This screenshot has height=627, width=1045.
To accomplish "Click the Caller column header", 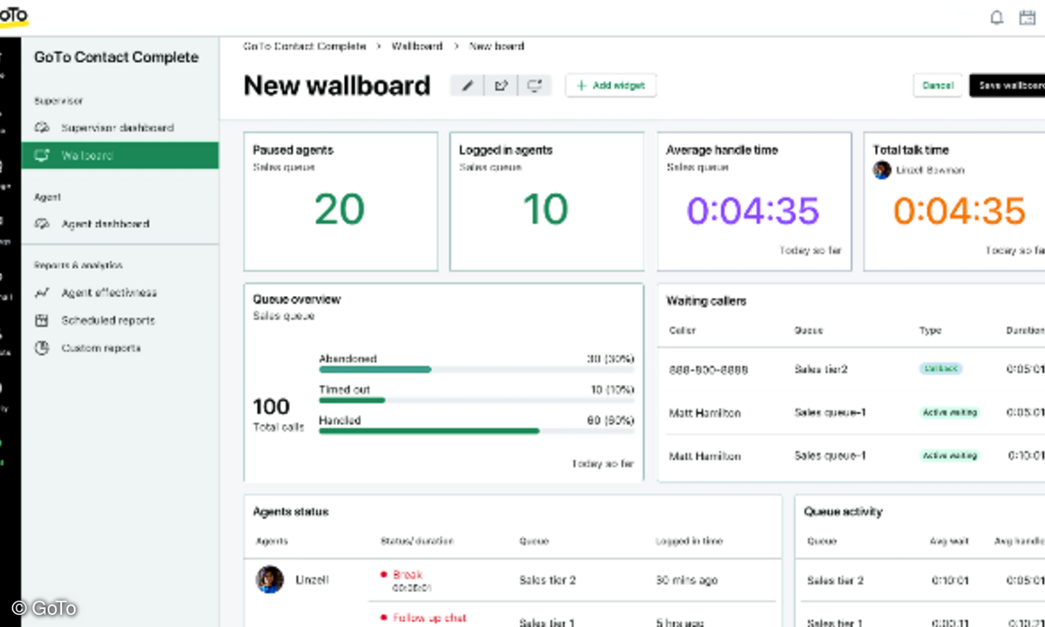I will pyautogui.click(x=683, y=331).
